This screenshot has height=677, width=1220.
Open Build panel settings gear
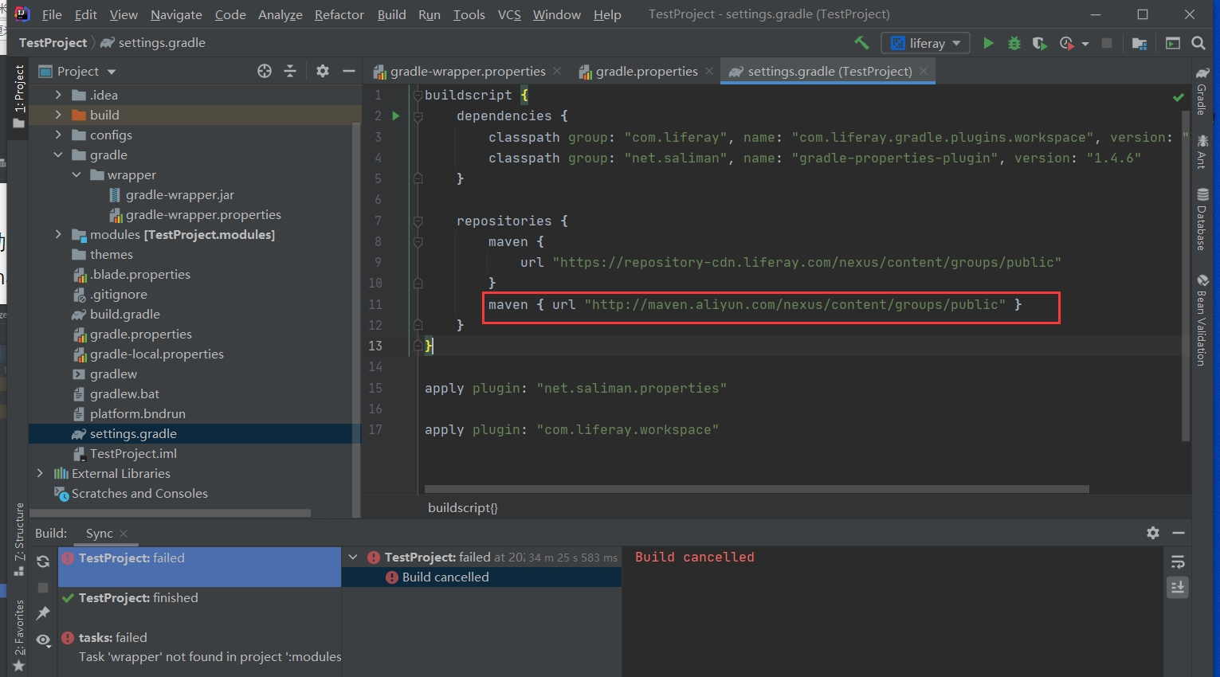1153,533
